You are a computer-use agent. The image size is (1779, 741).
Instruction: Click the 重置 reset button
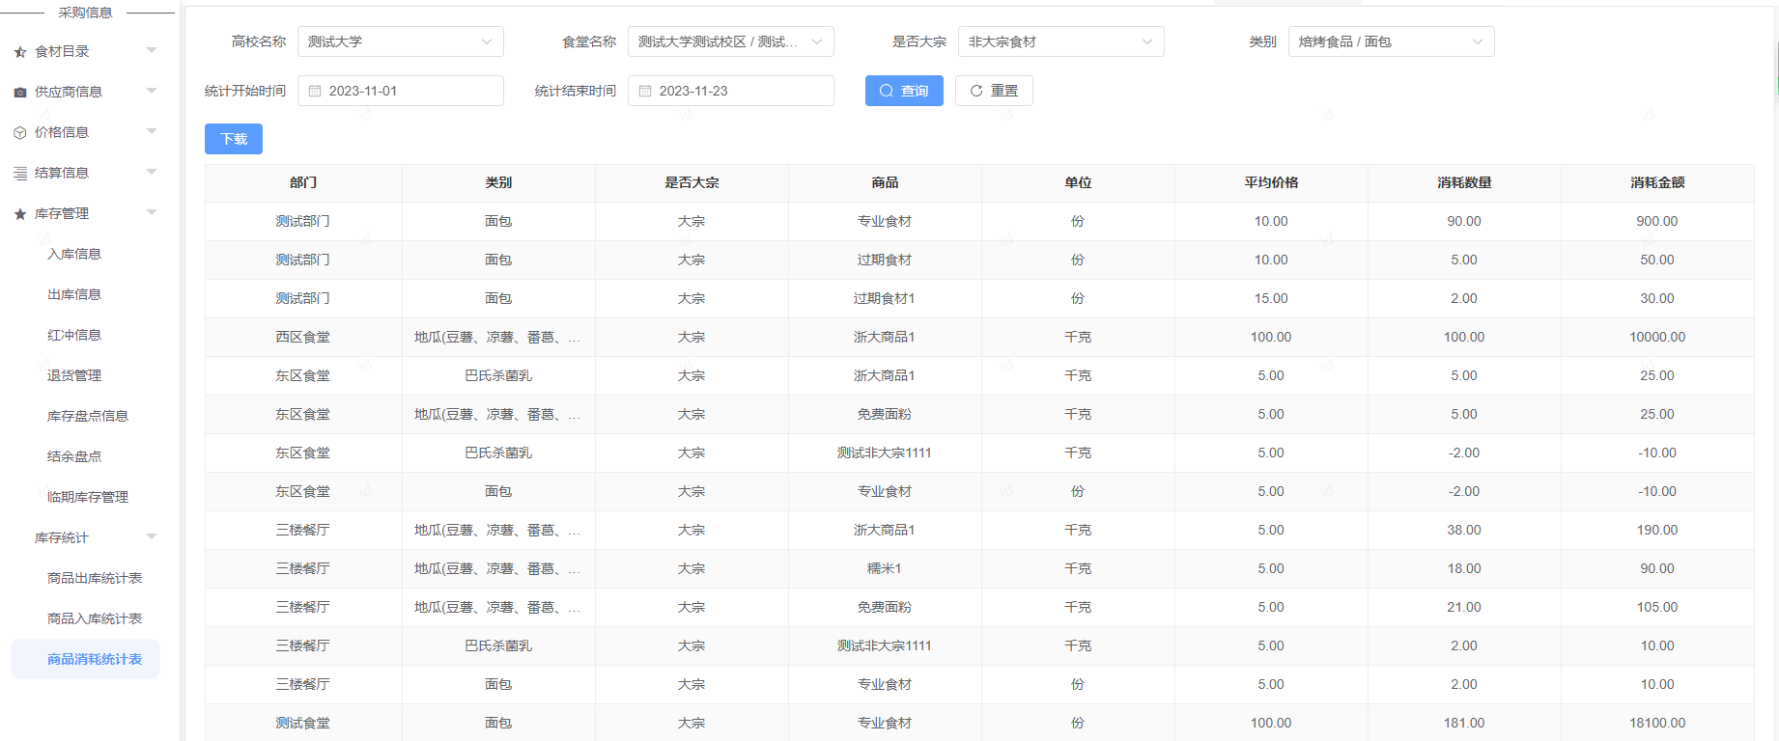pos(994,91)
